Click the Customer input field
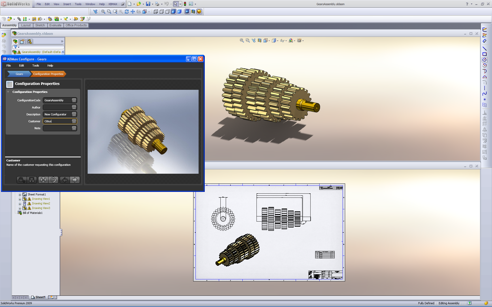The image size is (492, 307). [57, 121]
